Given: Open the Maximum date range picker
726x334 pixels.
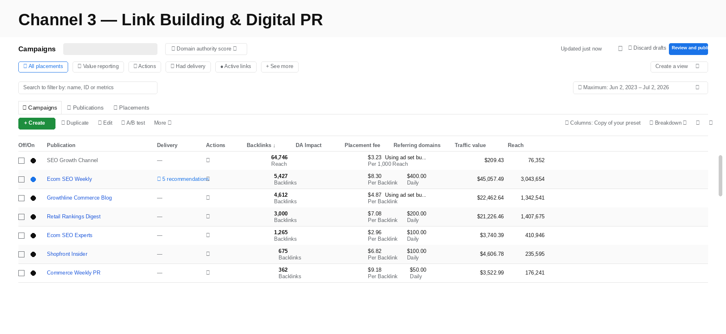Looking at the screenshot, I should point(640,88).
